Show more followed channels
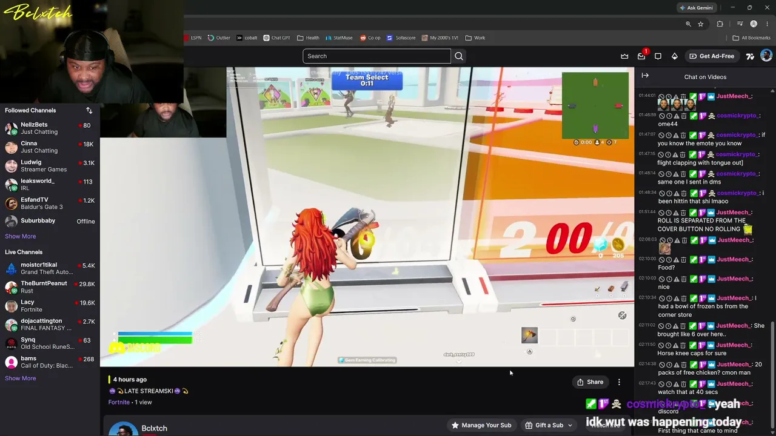The width and height of the screenshot is (776, 436). [x=21, y=236]
